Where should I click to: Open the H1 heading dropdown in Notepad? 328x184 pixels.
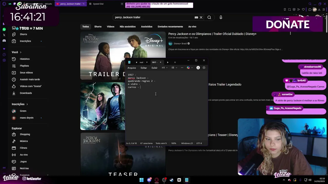165,68
